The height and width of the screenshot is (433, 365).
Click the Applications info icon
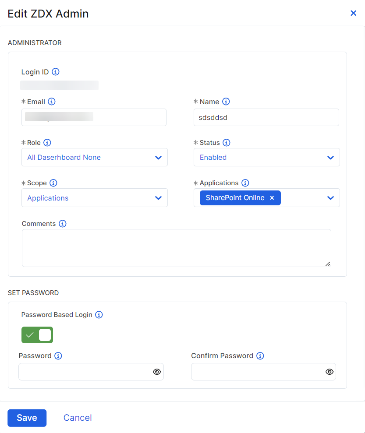point(245,183)
